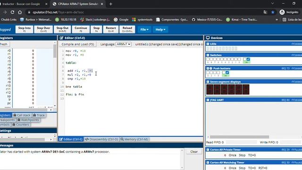Collapse the Cortex-A9 Watchdog Timer panel

[208, 162]
